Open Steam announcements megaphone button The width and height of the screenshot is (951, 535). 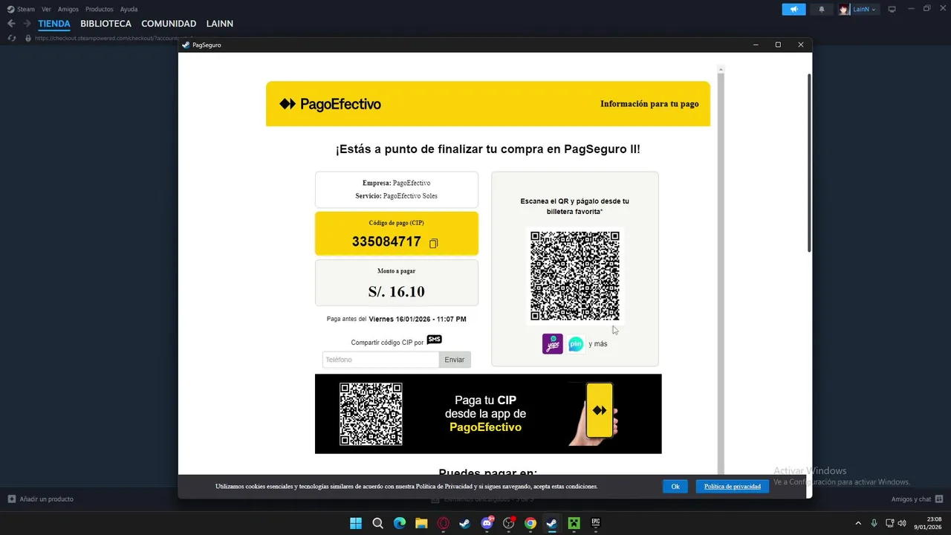793,10
